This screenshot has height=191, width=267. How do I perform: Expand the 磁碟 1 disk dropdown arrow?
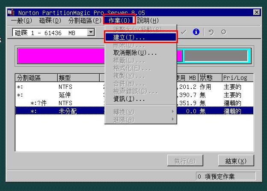pos(91,32)
